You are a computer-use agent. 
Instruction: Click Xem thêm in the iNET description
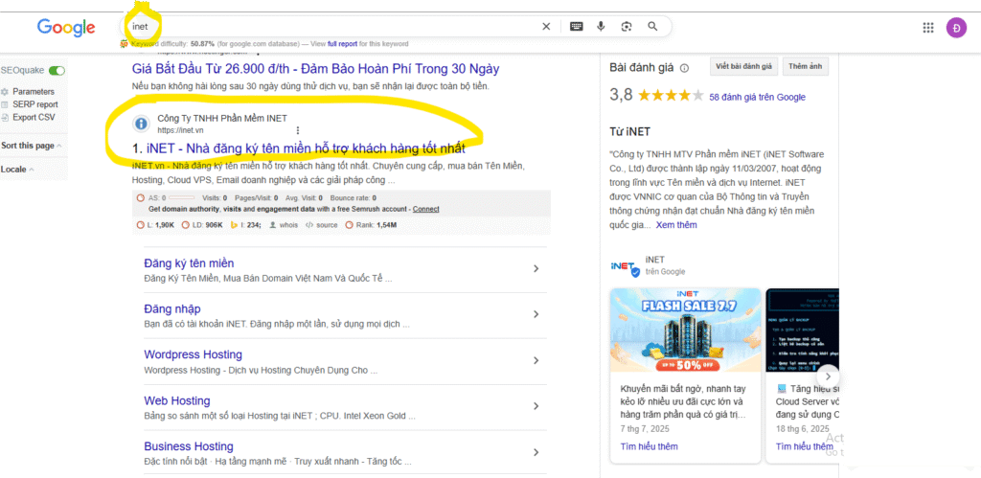[676, 224]
